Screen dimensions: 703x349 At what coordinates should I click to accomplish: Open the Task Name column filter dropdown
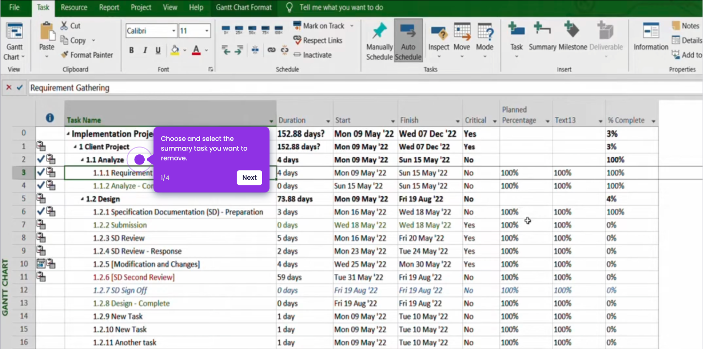point(271,121)
